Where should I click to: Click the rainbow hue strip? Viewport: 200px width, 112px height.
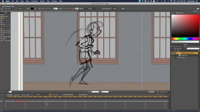tap(185, 39)
